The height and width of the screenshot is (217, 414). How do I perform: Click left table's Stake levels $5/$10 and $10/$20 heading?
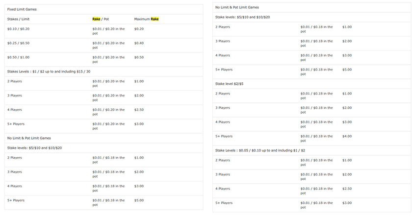(x=35, y=148)
